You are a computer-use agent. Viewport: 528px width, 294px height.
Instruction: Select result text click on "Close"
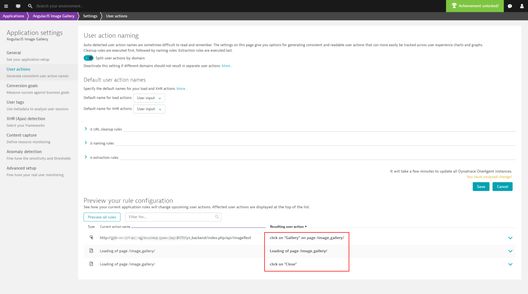(283, 264)
